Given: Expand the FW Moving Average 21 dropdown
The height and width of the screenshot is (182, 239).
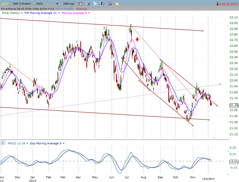Looking at the screenshot, I should [59, 13].
